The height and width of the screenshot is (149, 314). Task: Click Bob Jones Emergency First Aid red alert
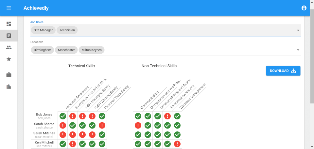tap(73, 116)
